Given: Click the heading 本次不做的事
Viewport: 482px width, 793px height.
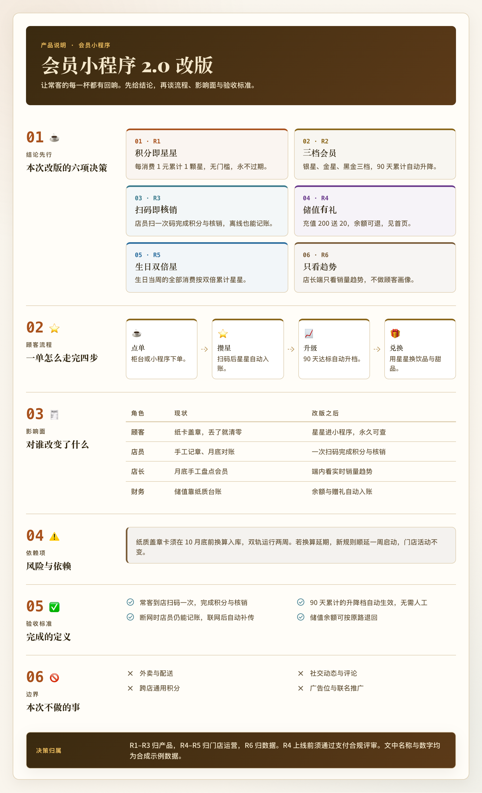Looking at the screenshot, I should [53, 707].
